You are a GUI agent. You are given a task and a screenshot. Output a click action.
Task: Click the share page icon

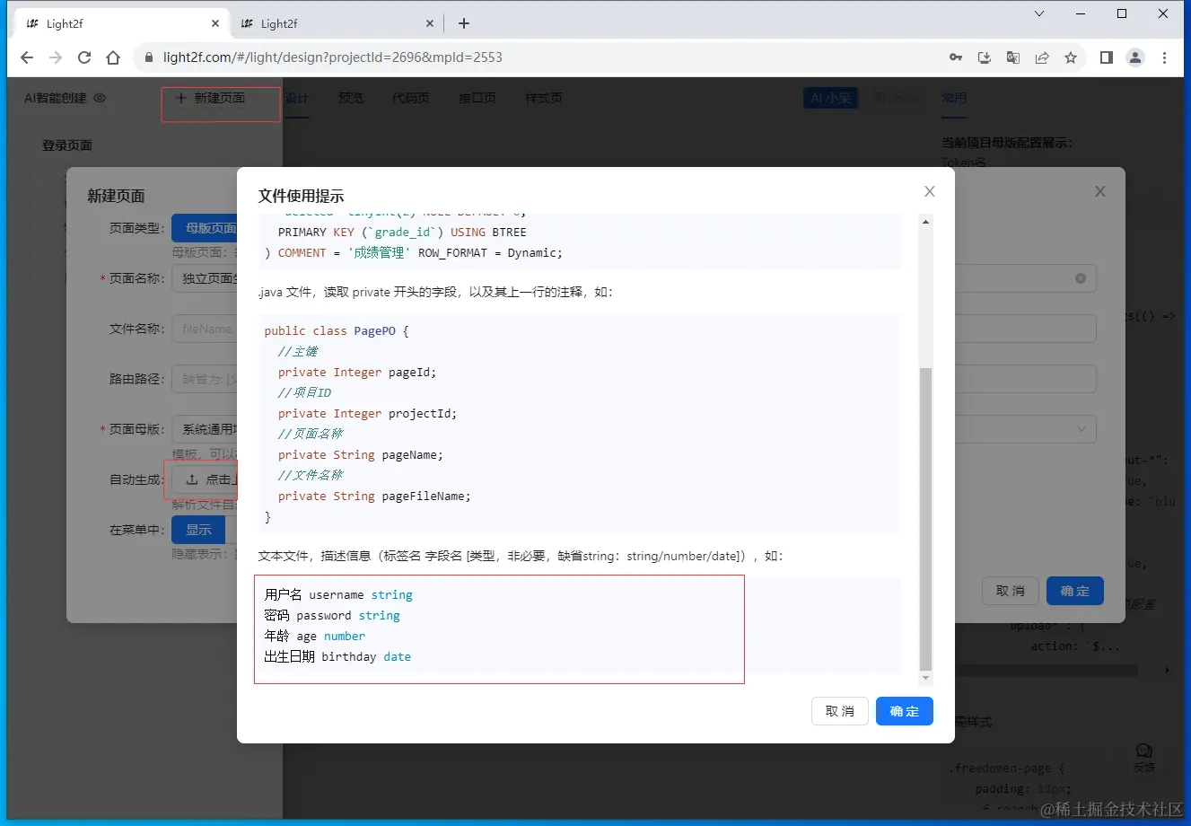(1042, 57)
